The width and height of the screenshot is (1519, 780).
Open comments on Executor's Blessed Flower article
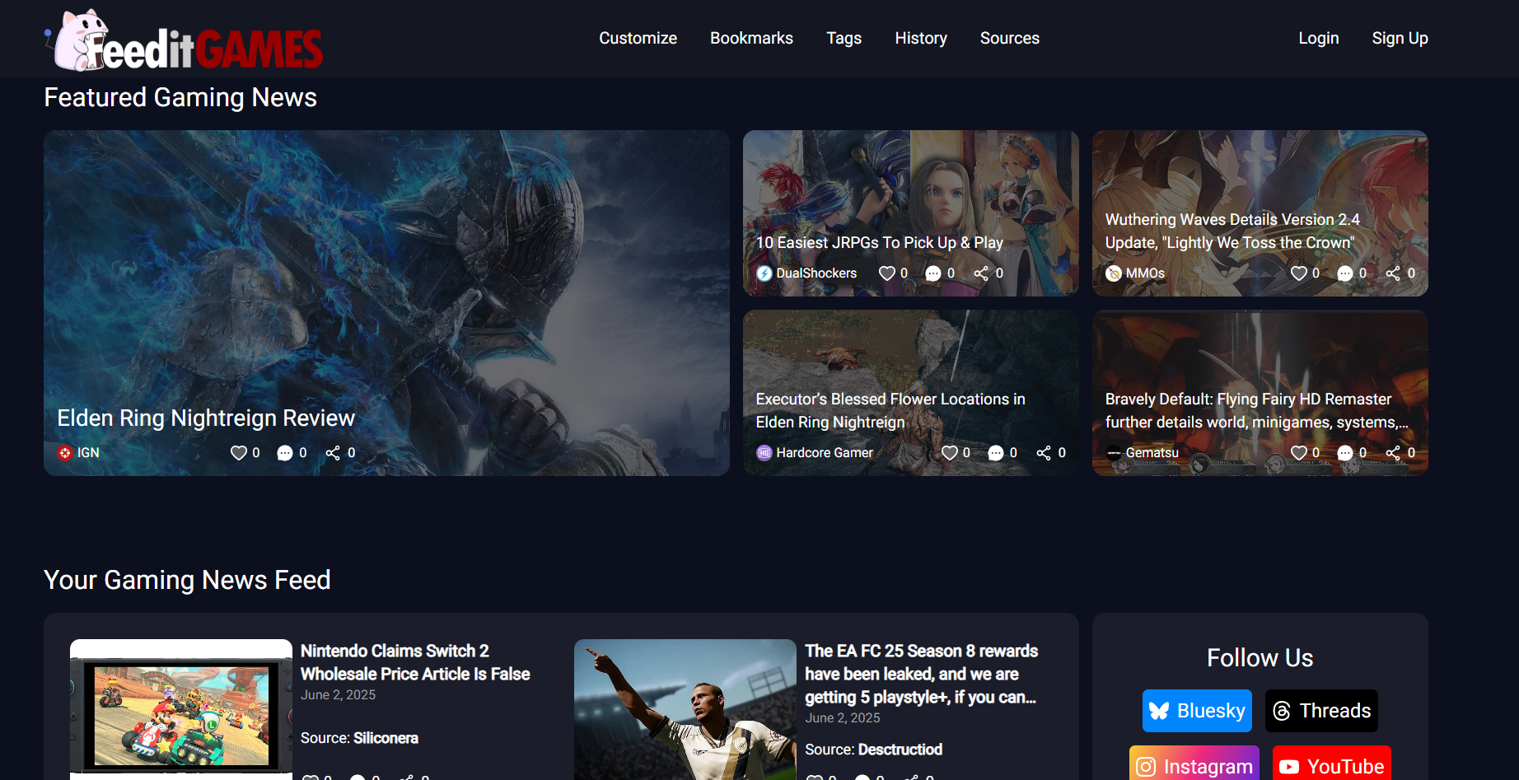[996, 453]
